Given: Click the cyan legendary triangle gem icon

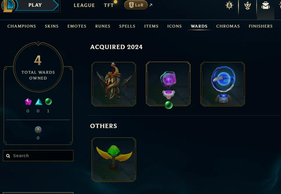Looking at the screenshot, I should (39, 102).
